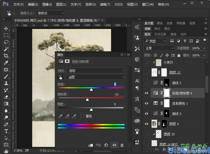Hide the 色相/饱和度 6 layer
The width and height of the screenshot is (210, 154).
pyautogui.click(x=146, y=93)
